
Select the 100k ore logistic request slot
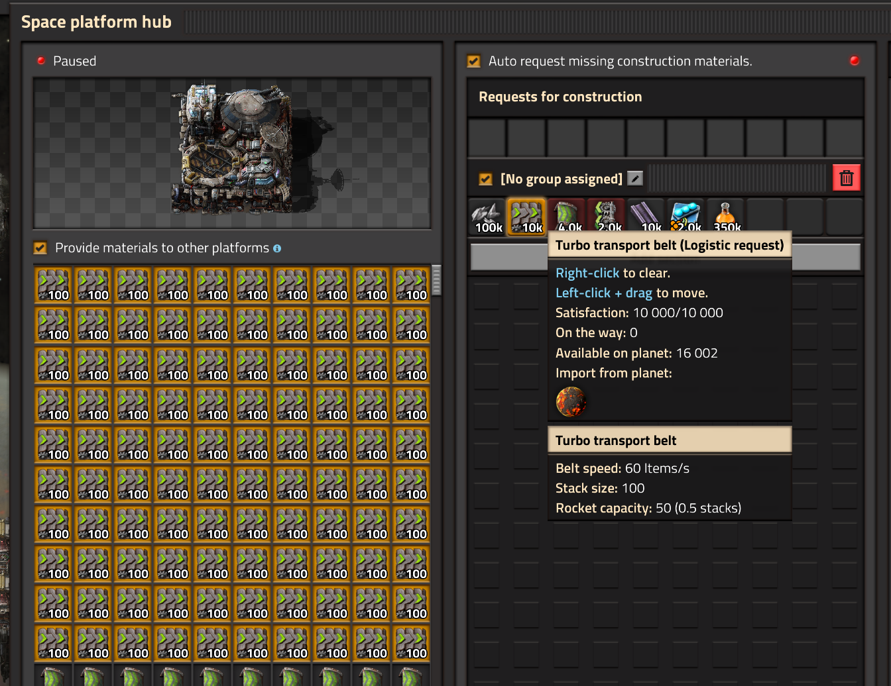487,217
